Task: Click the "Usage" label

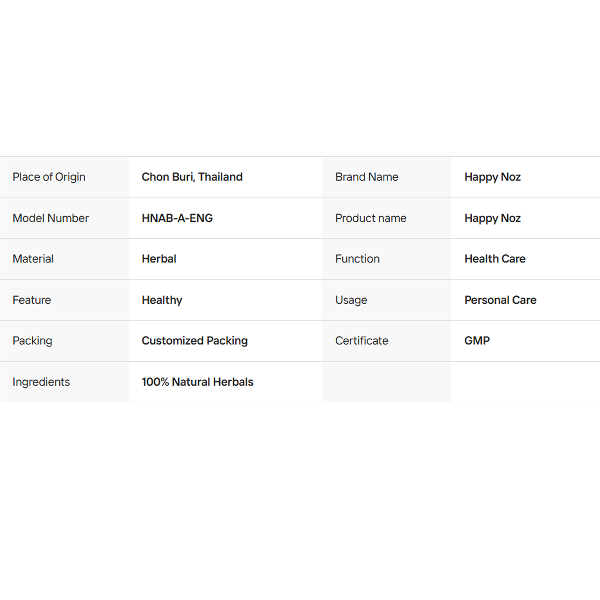Action: point(351,300)
